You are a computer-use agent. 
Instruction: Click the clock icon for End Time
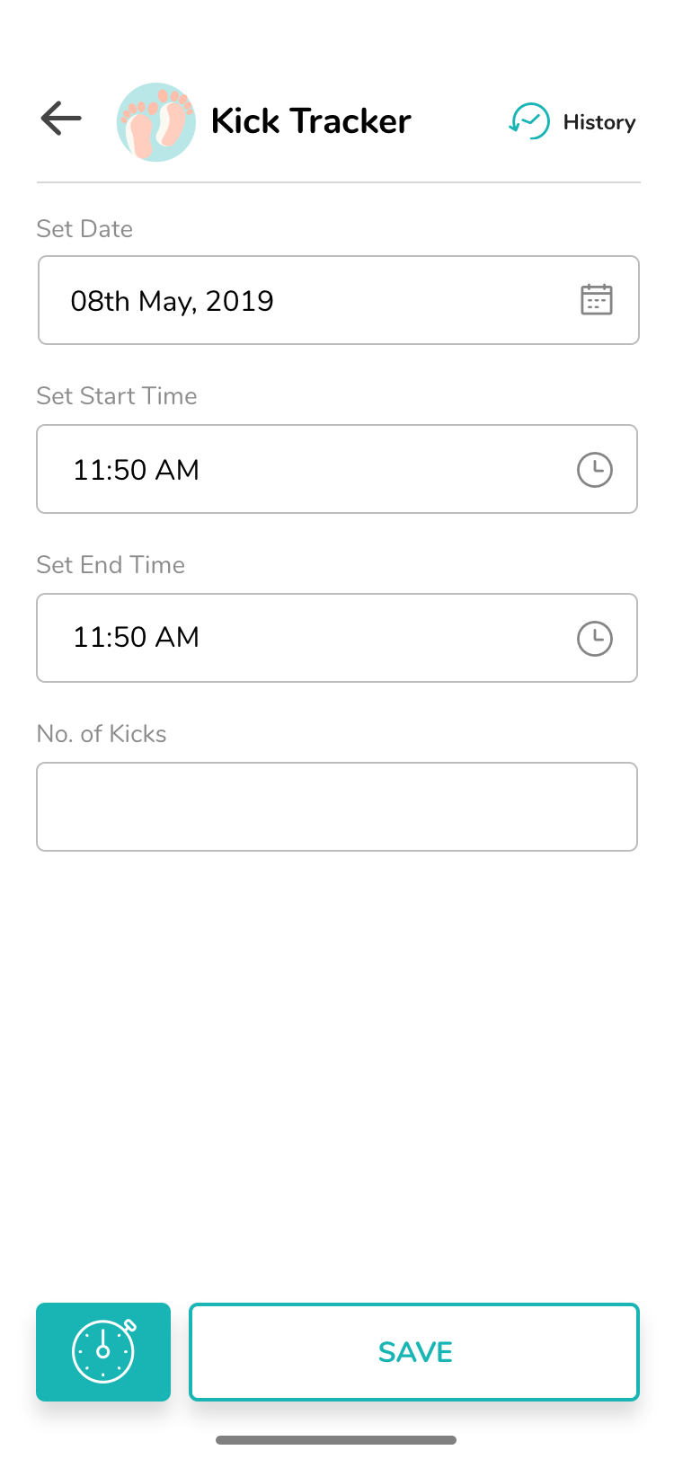coord(594,639)
